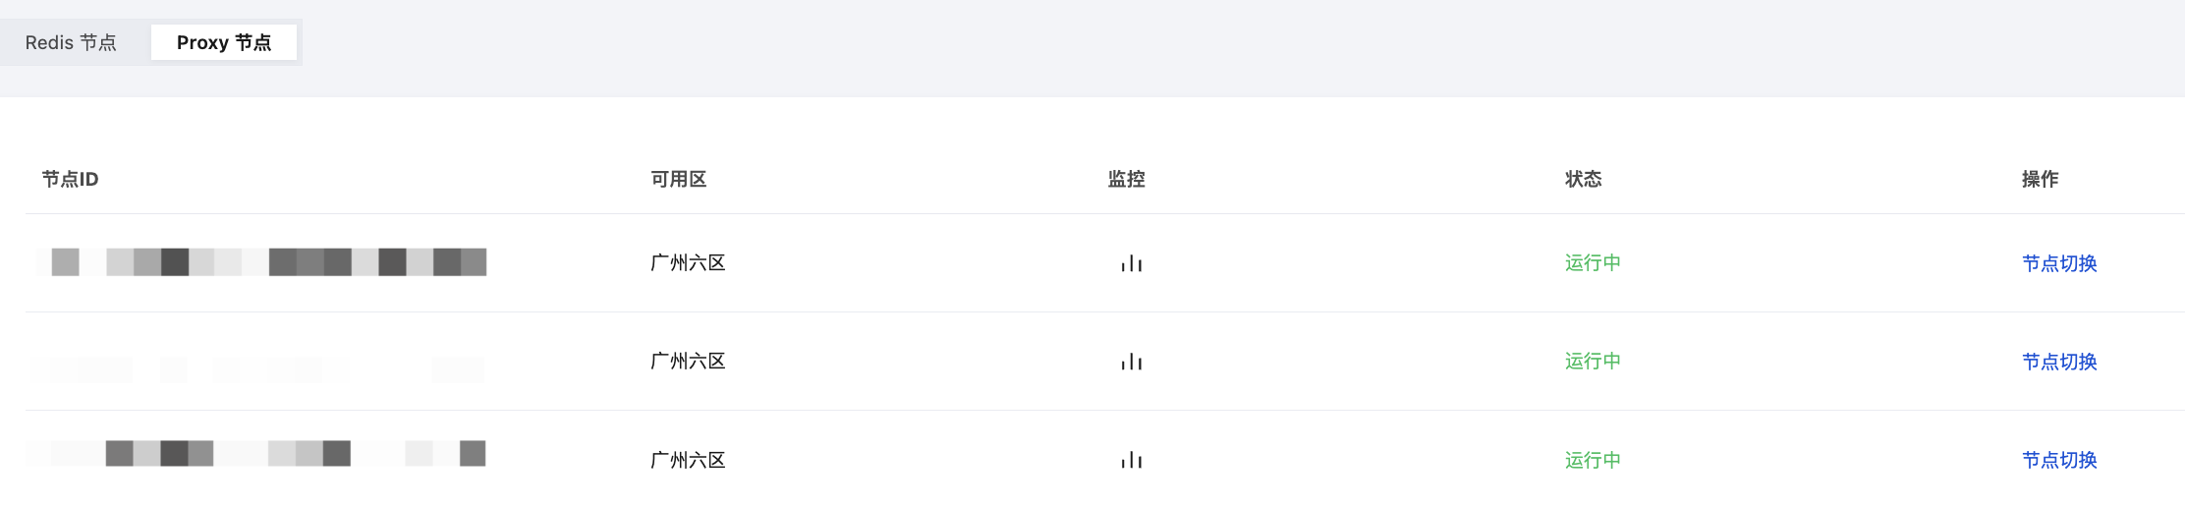Click 节点切换 link in the first row
The image size is (2185, 507).
(x=2059, y=263)
